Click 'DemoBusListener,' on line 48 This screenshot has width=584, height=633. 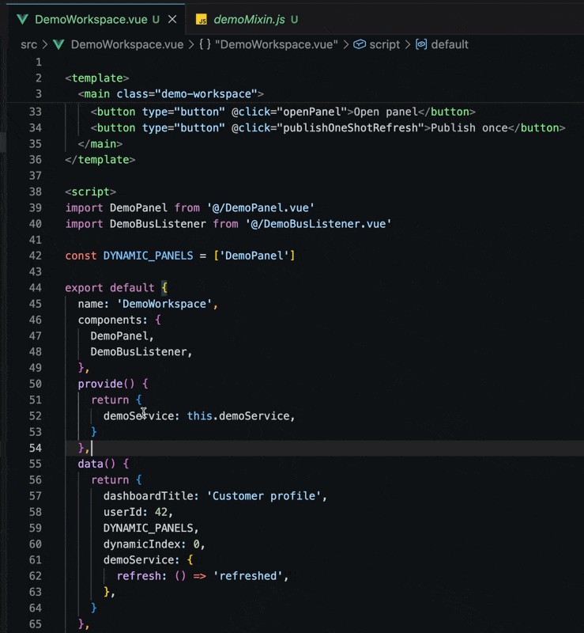(141, 352)
